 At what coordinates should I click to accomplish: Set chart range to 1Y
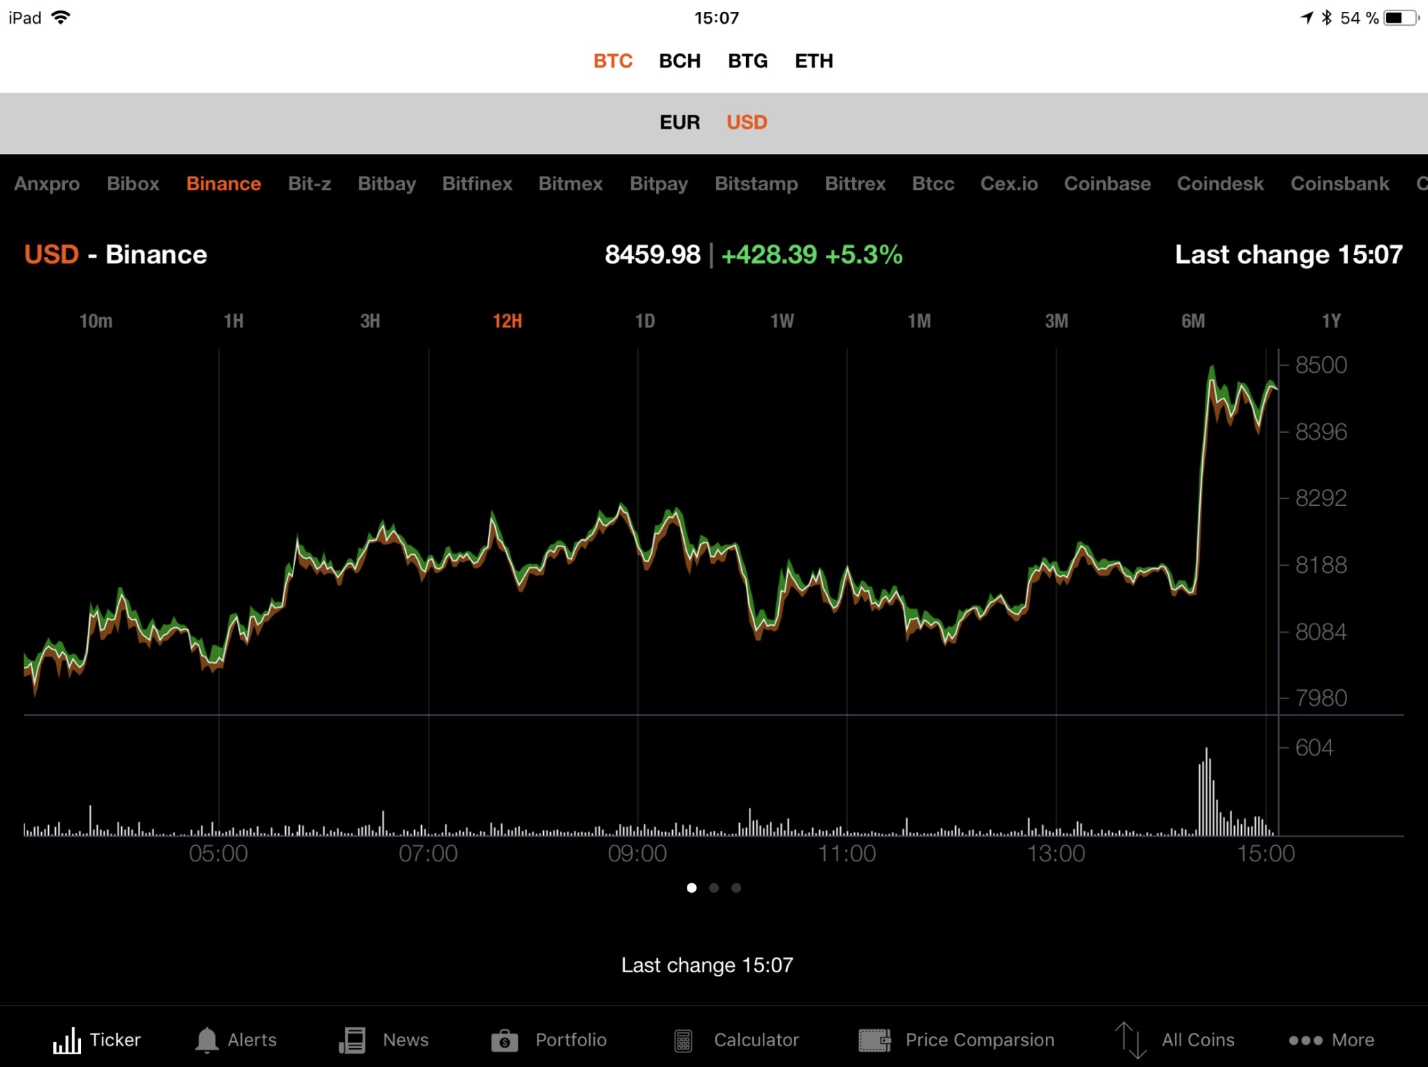[1331, 321]
